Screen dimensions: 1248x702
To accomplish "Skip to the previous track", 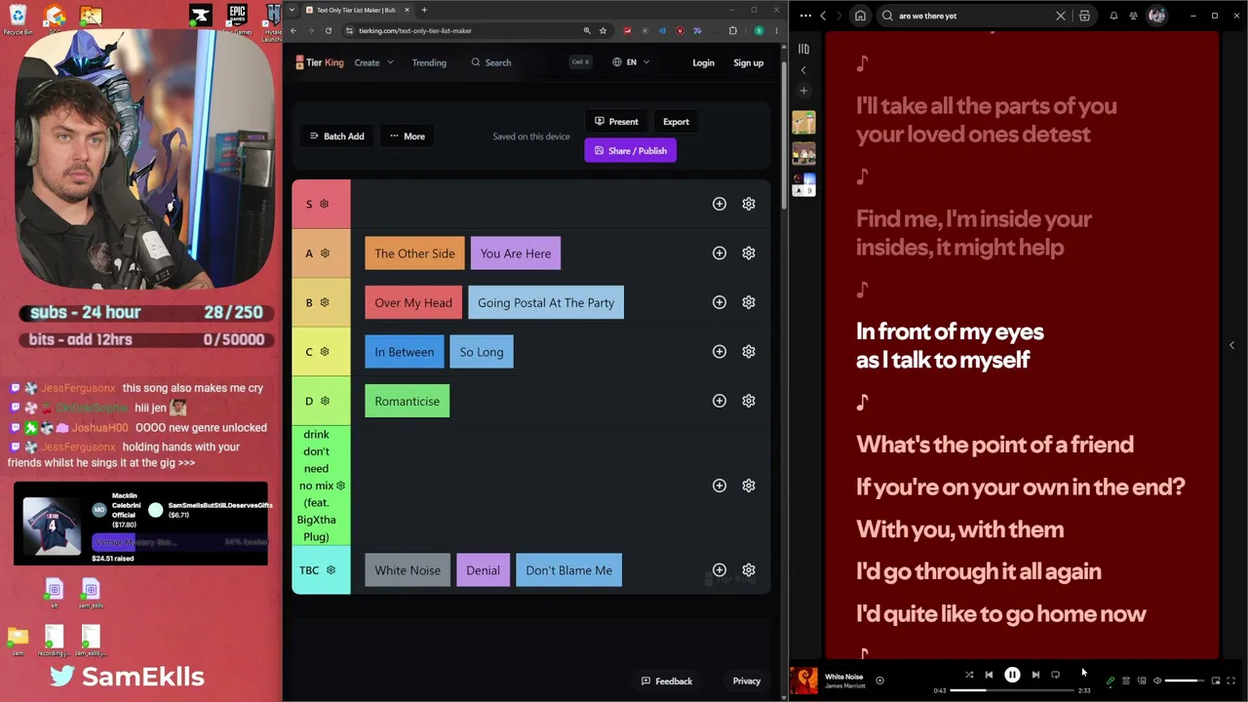I will [x=989, y=675].
